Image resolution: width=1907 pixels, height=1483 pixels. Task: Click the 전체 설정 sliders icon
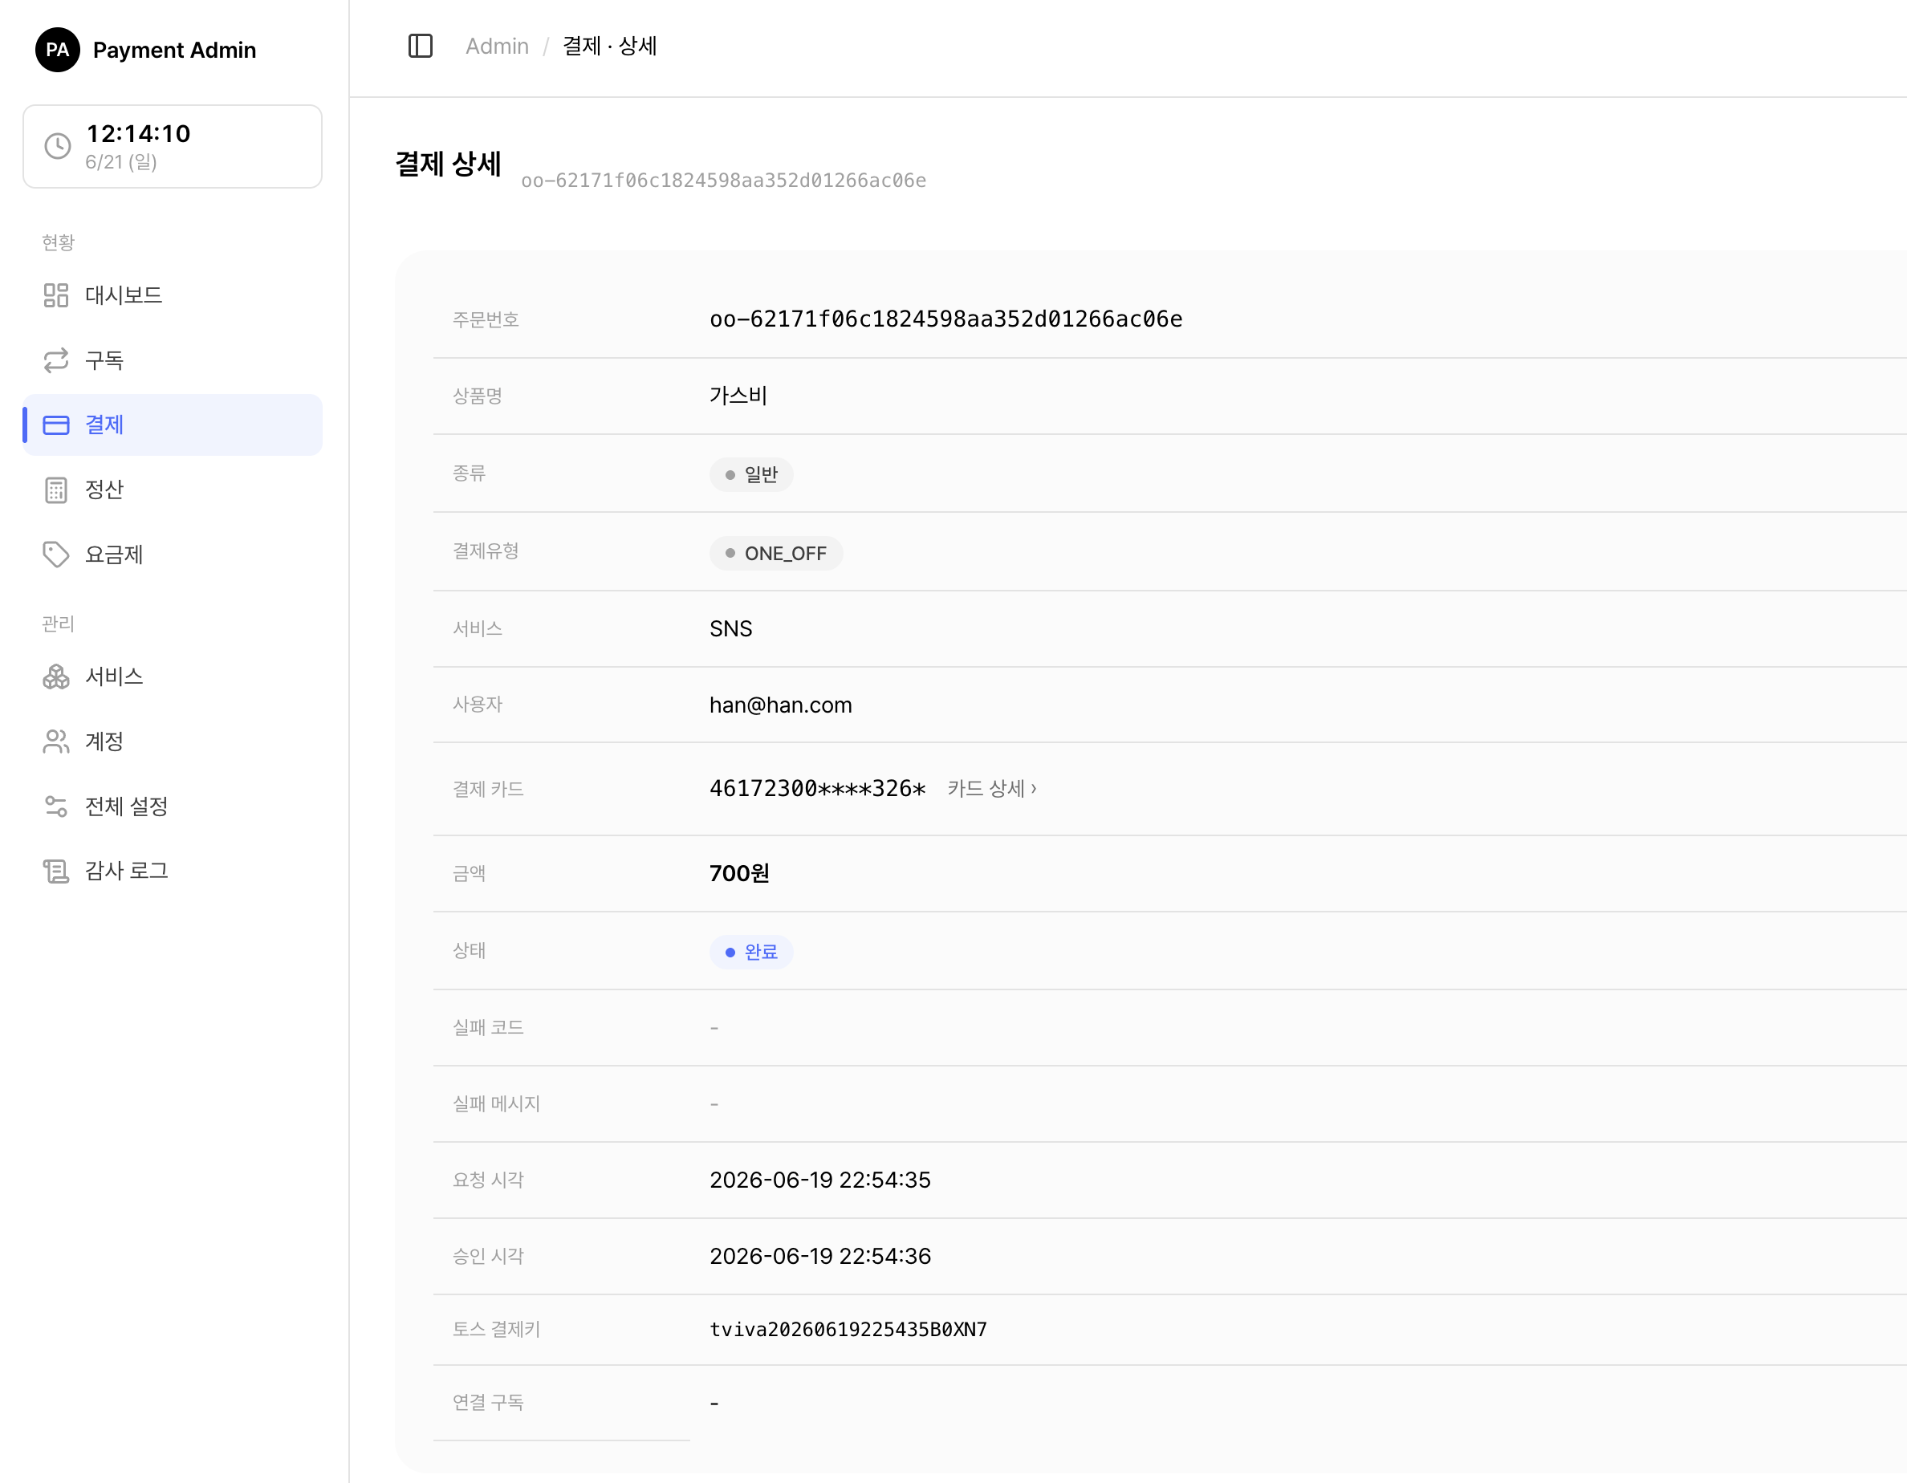(x=56, y=806)
